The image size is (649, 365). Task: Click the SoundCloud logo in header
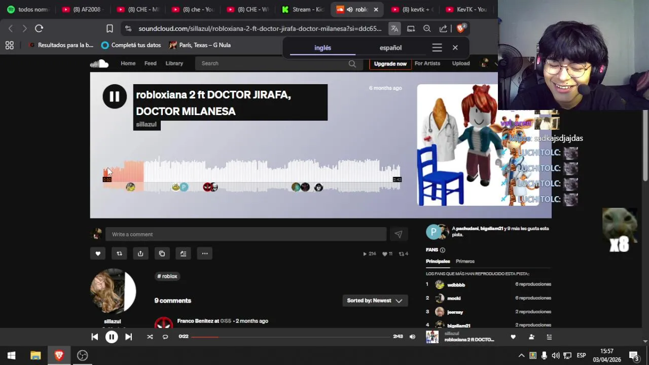click(x=99, y=63)
